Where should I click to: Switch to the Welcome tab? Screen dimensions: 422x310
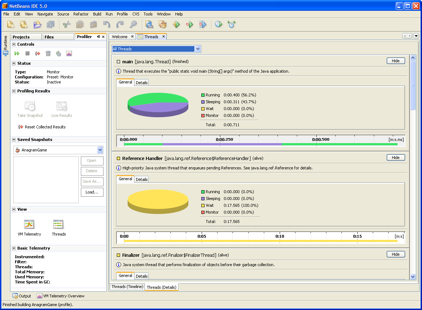coord(119,37)
